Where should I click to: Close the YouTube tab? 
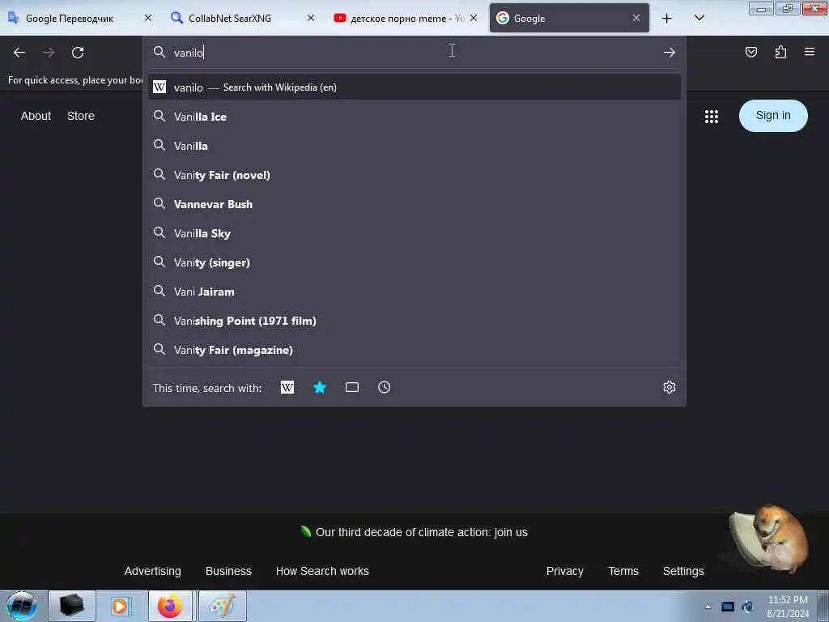474,18
